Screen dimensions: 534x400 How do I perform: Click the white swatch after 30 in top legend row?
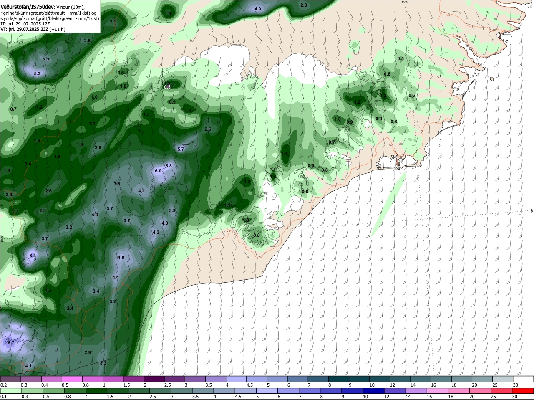[524, 379]
